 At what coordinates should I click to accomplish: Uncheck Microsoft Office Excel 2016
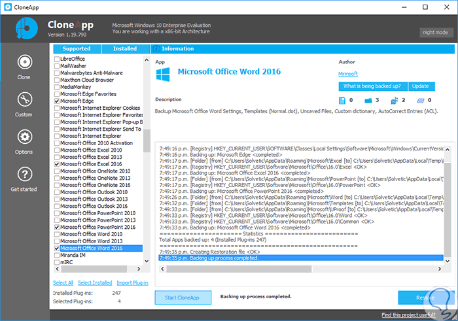(57, 164)
